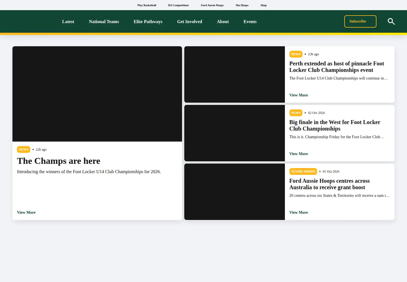The width and height of the screenshot is (407, 282).
Task: Open Ford Aussie Hoops centres grant headline
Action: tap(330, 184)
